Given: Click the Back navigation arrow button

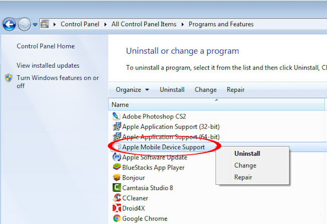Looking at the screenshot, I should pos(9,25).
